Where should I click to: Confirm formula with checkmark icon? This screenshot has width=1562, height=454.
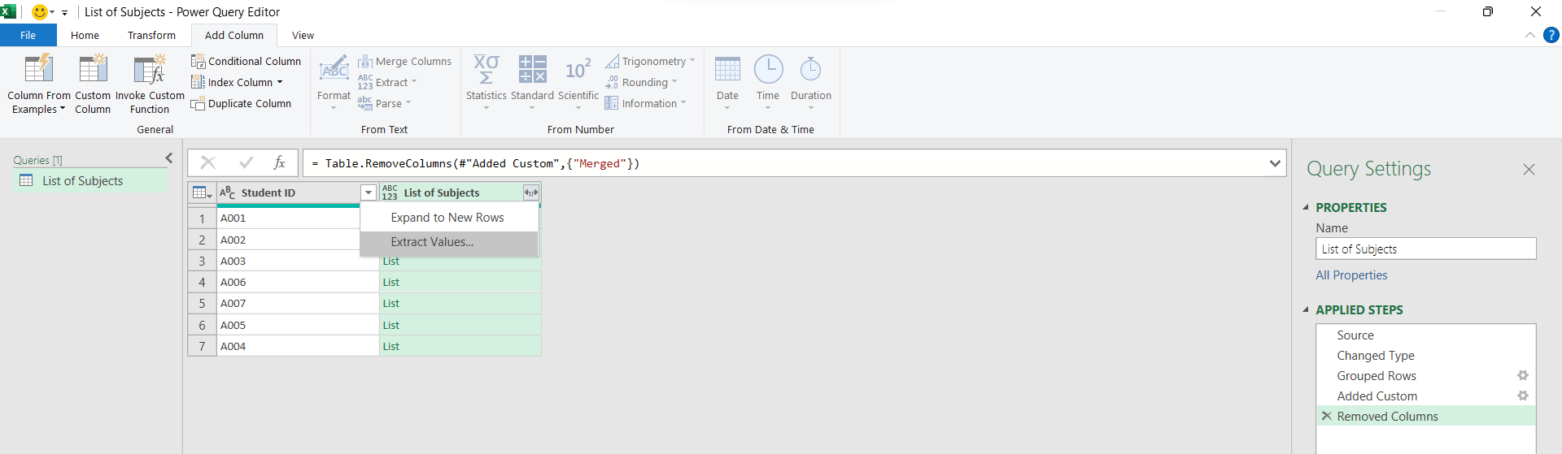coord(246,162)
